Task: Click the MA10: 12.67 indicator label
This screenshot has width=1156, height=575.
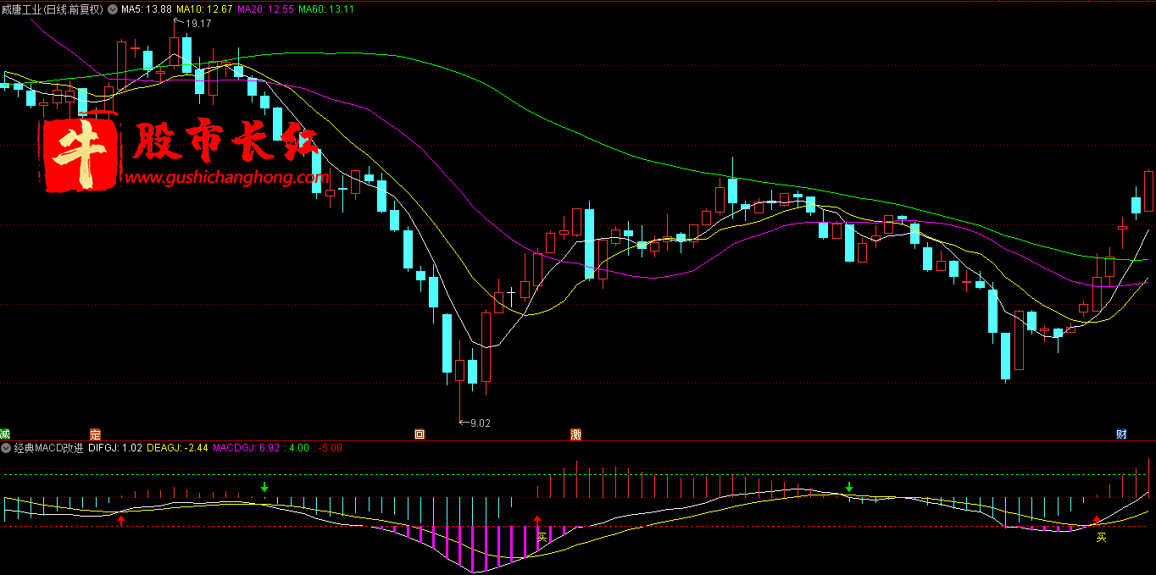Action: point(203,9)
